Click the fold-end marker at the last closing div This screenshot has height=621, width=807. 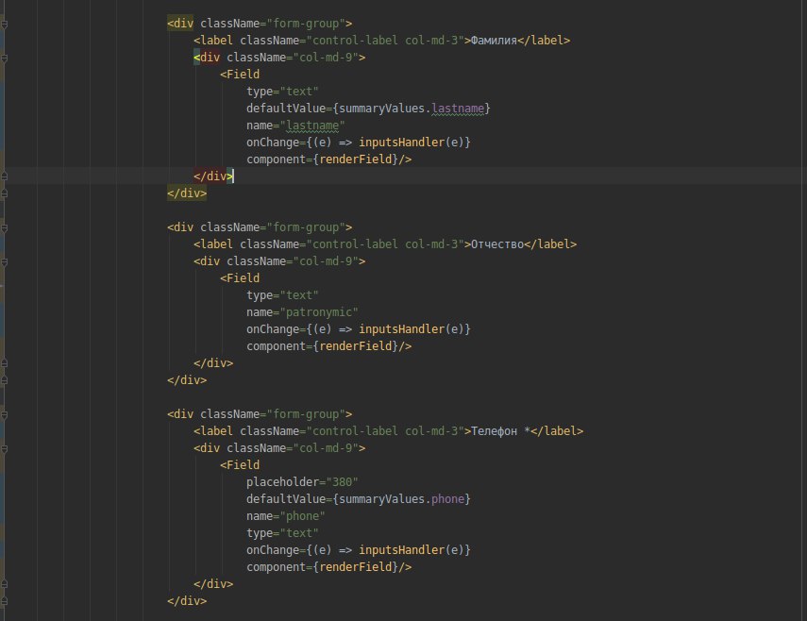4,600
